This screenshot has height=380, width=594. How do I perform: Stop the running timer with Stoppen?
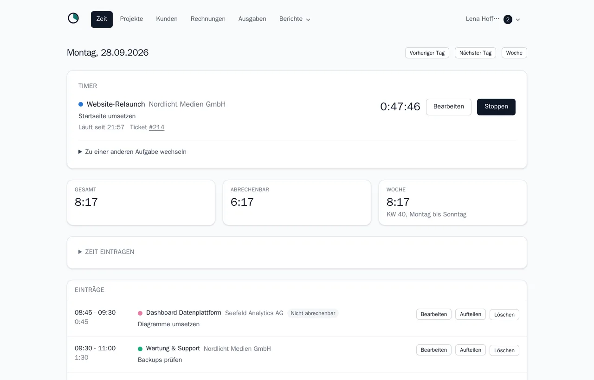[496, 107]
